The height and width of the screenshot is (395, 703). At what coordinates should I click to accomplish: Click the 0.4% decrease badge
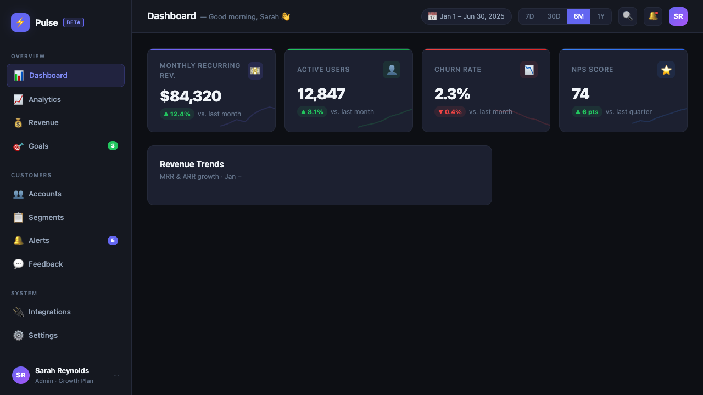click(450, 112)
